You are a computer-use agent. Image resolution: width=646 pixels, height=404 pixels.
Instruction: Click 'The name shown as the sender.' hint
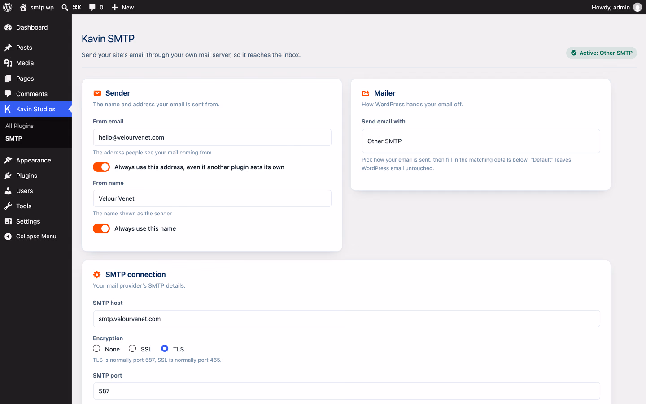pyautogui.click(x=133, y=214)
